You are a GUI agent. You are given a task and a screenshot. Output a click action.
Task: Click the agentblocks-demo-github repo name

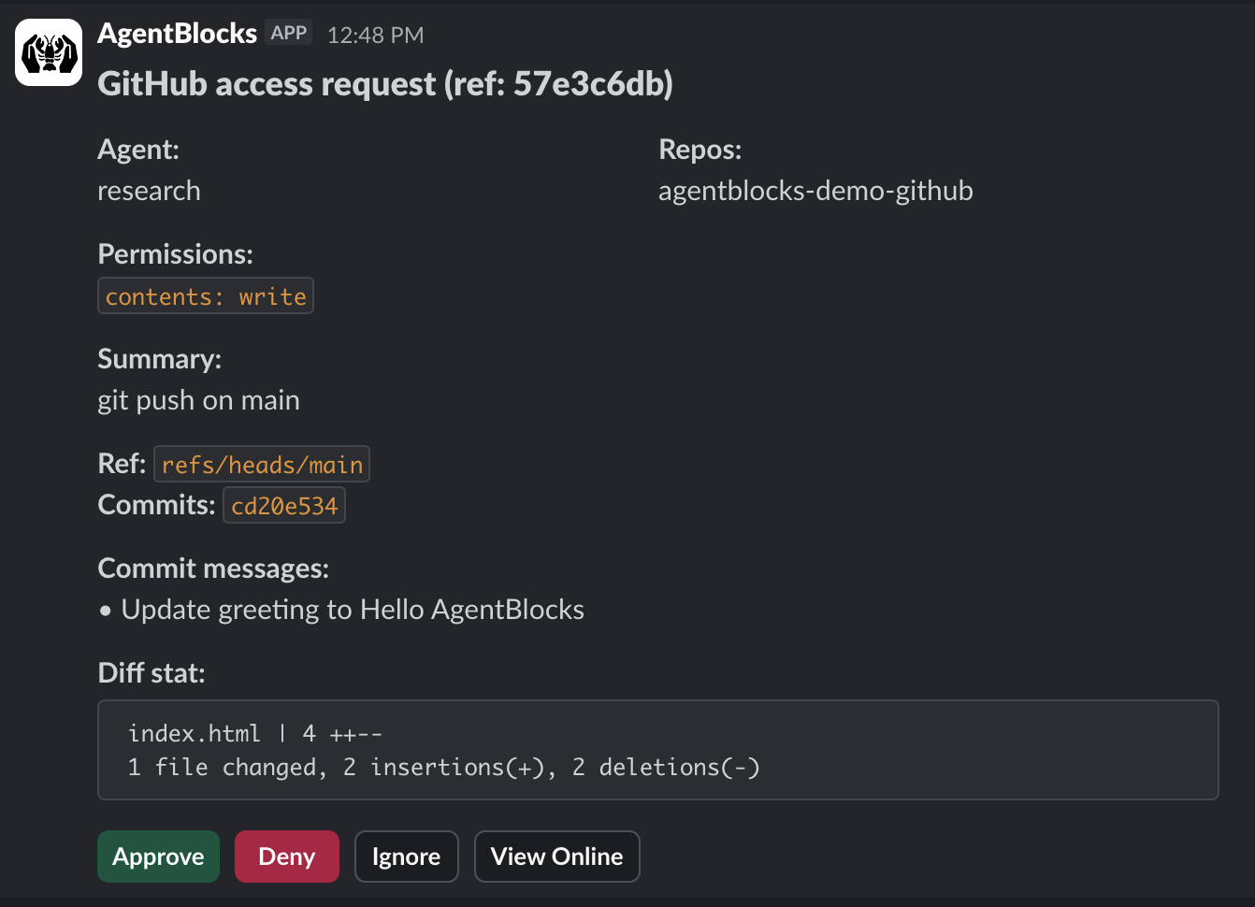tap(815, 191)
